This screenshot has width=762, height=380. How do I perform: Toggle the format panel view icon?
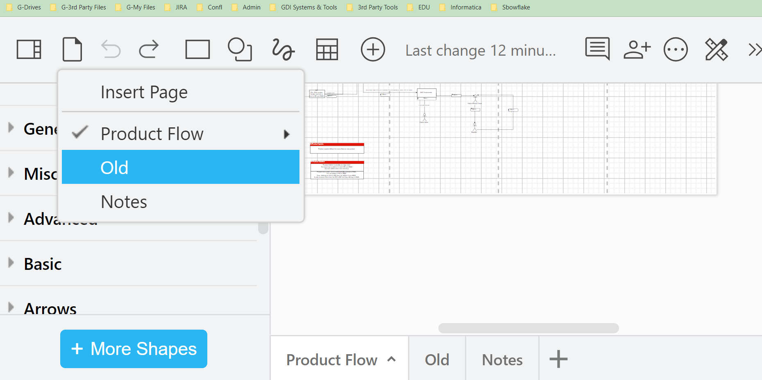[29, 49]
